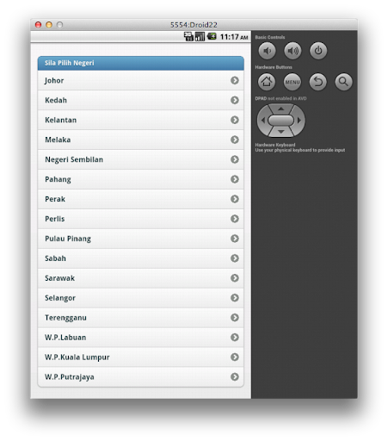Click the DPAD center button
This screenshot has width=388, height=441.
[x=280, y=121]
